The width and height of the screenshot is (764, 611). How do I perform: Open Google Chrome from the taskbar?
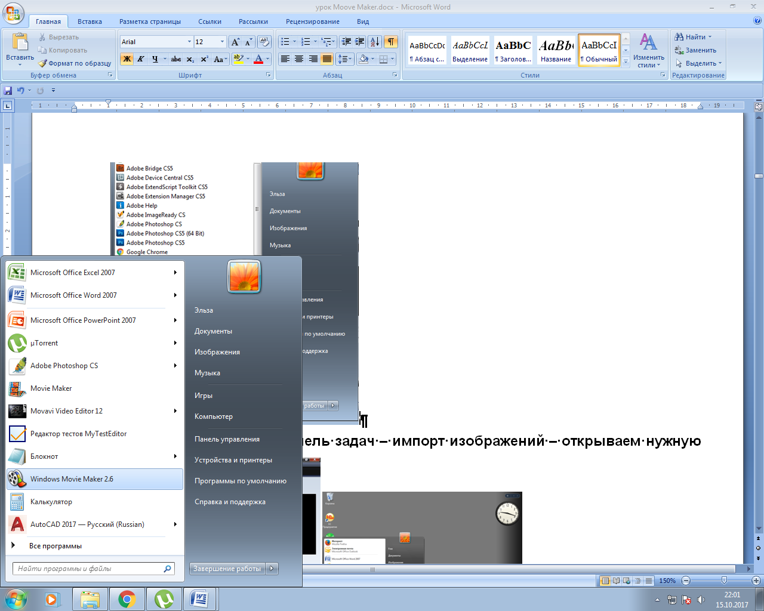(x=127, y=599)
